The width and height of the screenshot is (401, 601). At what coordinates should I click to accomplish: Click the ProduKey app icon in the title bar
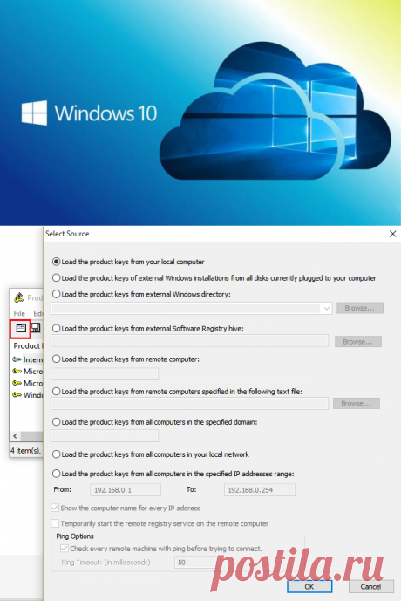tap(19, 297)
